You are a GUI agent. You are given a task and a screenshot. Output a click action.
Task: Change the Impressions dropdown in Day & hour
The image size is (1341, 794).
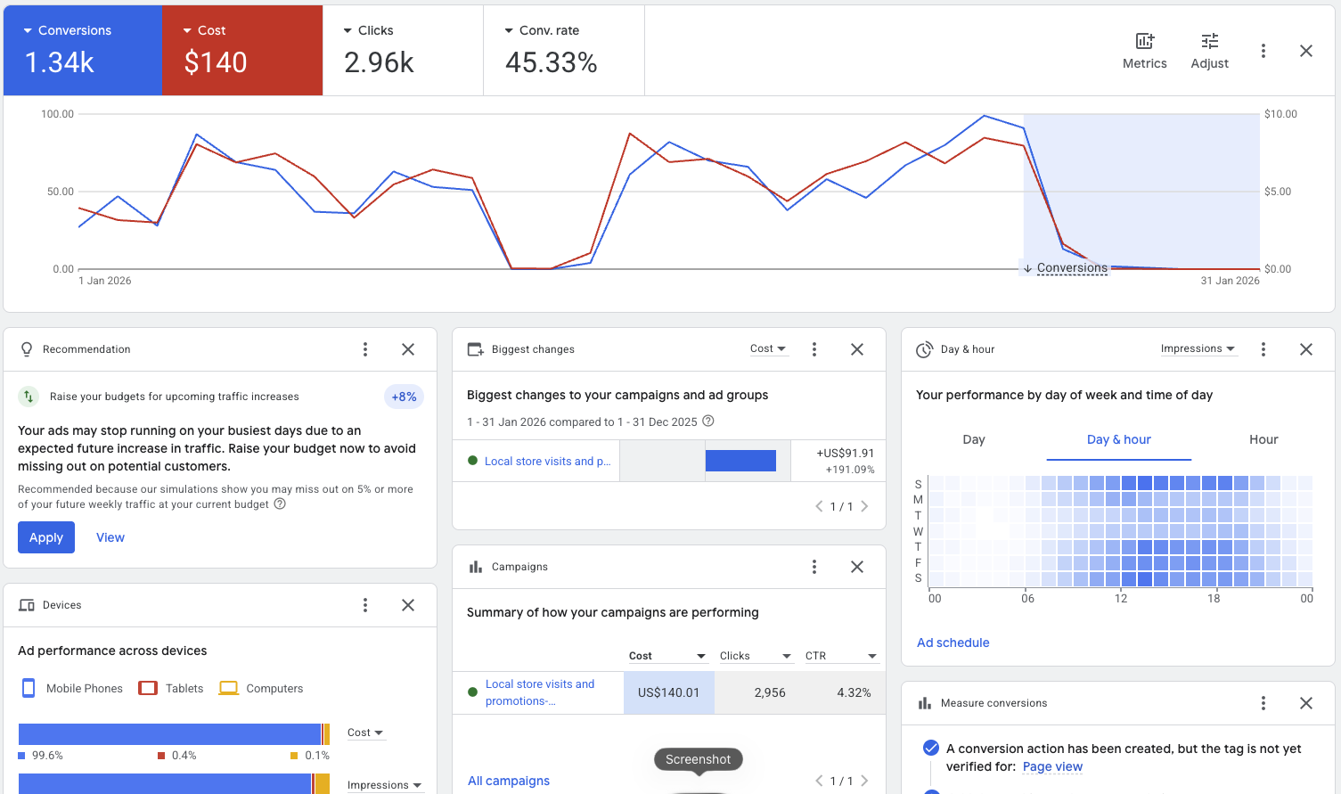click(x=1198, y=349)
